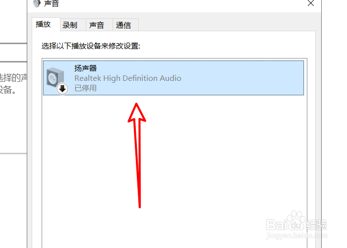Click the jingyan.baidu.com watermark URL
The height and width of the screenshot is (248, 347).
click(297, 236)
